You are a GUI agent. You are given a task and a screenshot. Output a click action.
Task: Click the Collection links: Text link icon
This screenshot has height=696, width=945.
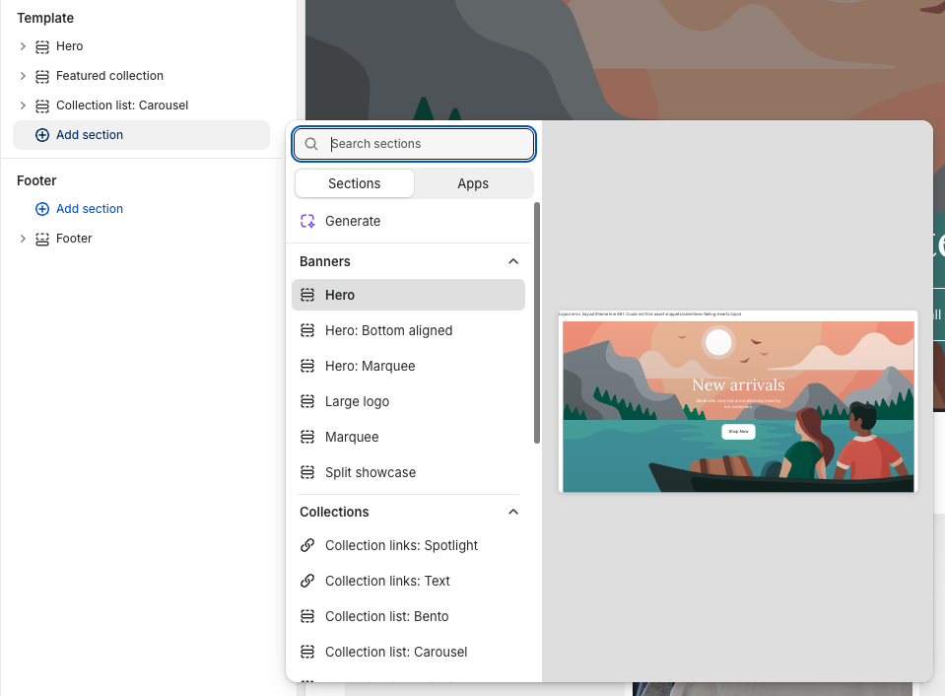coord(307,581)
